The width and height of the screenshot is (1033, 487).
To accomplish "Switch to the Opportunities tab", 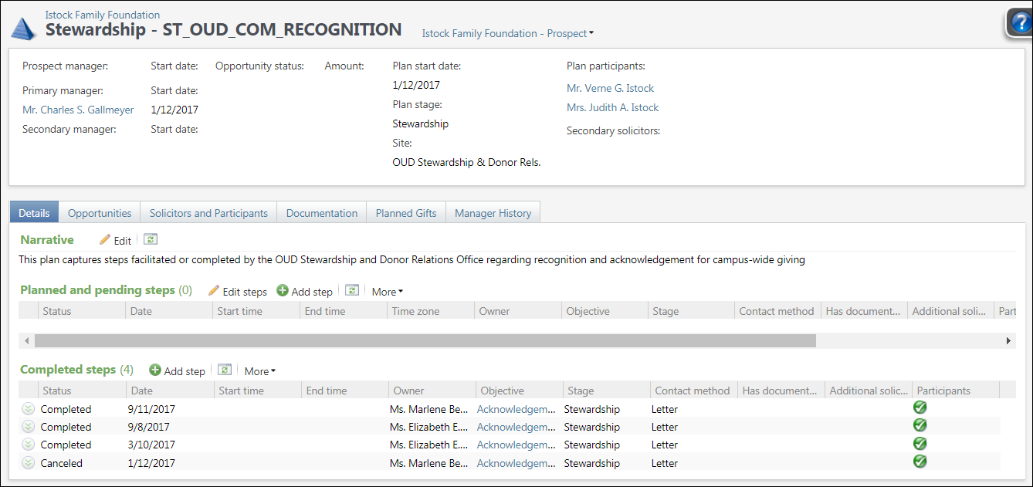I will tap(100, 213).
